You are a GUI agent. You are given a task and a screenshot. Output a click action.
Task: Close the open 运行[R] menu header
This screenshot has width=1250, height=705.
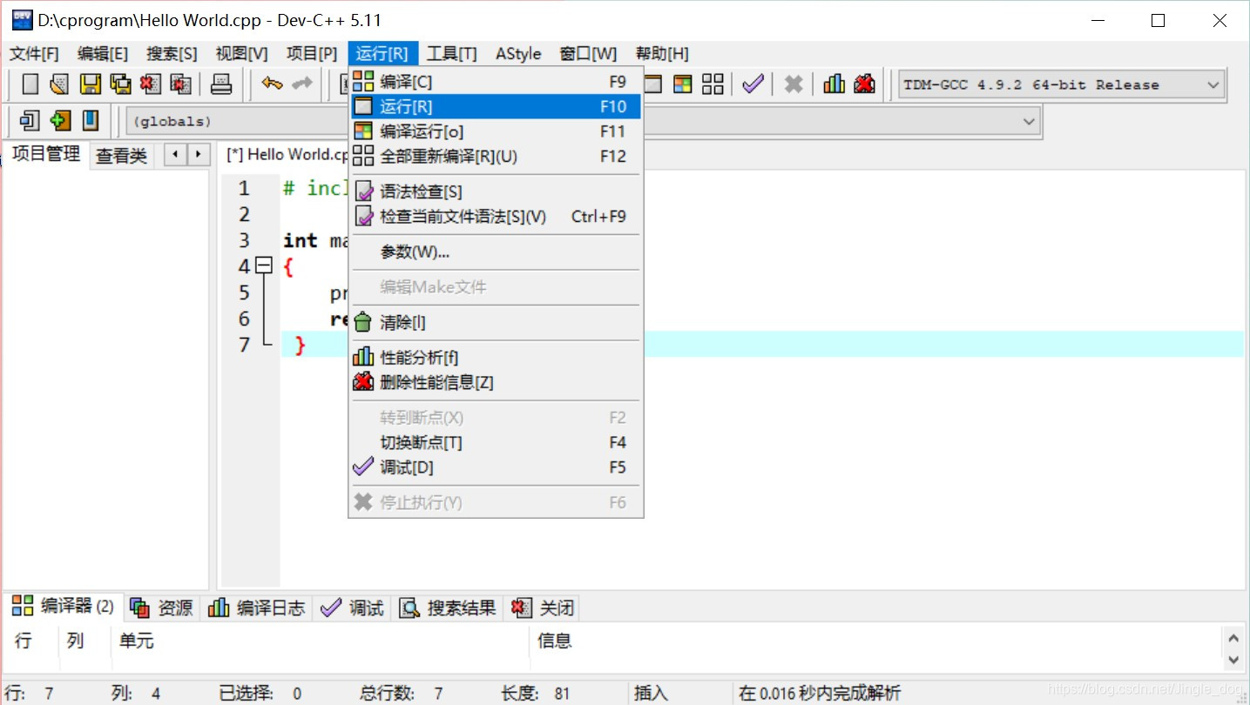382,54
